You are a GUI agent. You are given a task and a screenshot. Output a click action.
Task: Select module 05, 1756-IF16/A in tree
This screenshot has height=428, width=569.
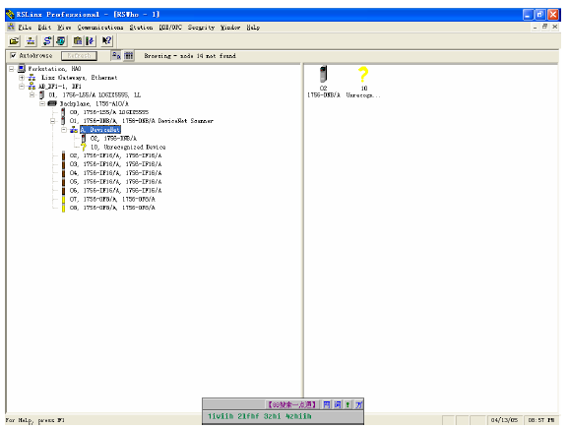click(115, 182)
